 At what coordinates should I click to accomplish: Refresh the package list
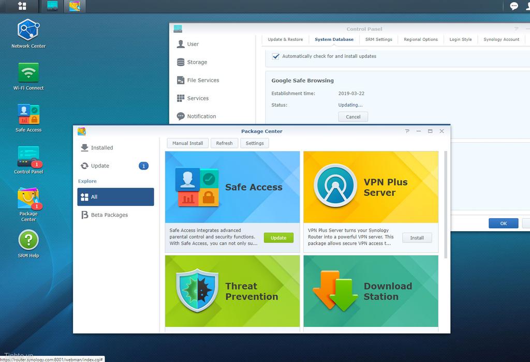pyautogui.click(x=224, y=143)
